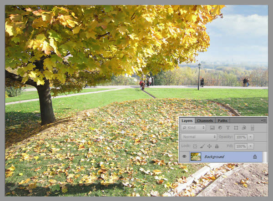
Task: Toggle the layer filtering switch
Action: tap(253, 128)
